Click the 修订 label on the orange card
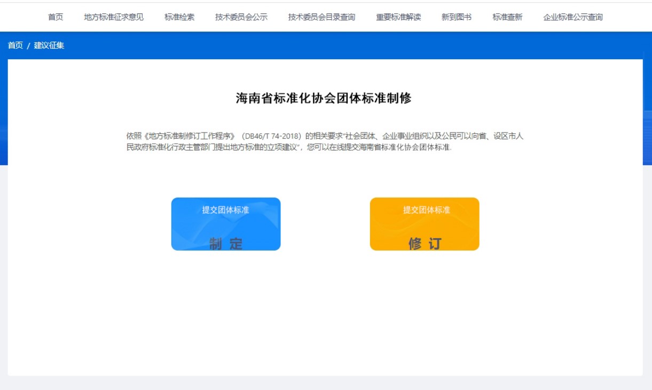Viewport: 652px width, 390px height. tap(425, 244)
